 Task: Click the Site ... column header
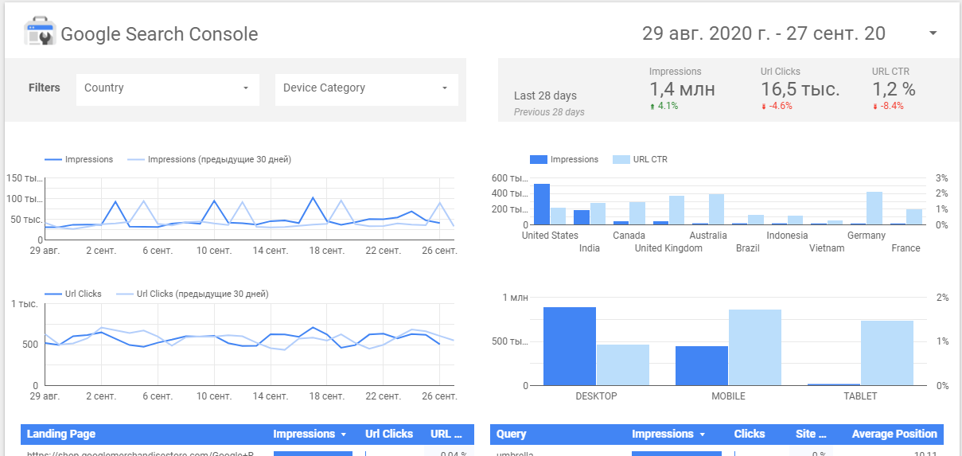point(812,434)
